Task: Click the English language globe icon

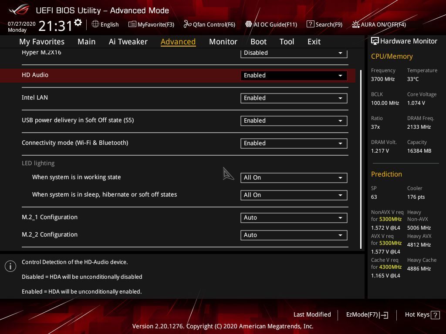Action: coord(95,24)
